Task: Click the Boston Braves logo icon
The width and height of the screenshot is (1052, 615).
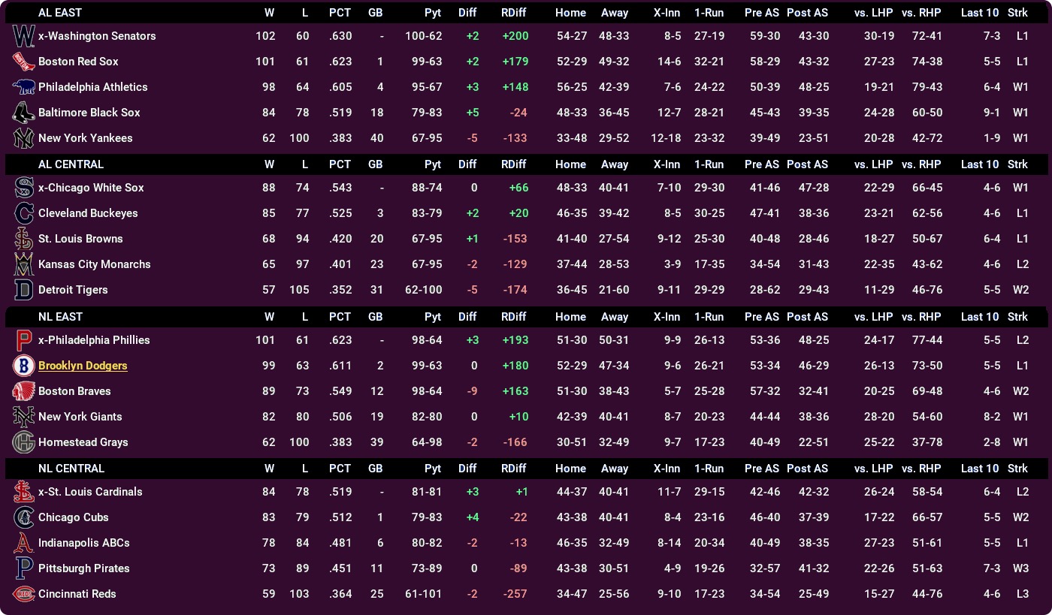Action: click(24, 391)
